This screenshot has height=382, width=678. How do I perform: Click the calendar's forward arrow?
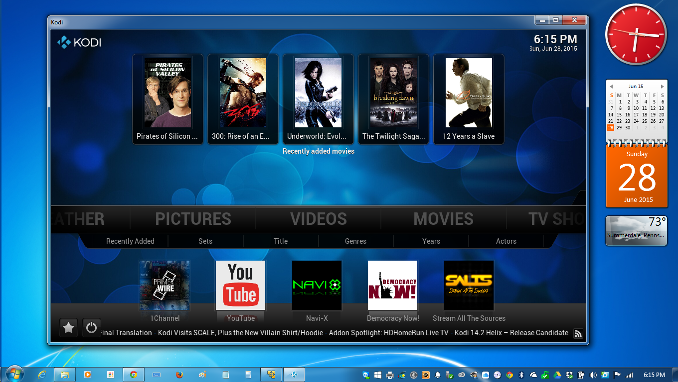[663, 86]
